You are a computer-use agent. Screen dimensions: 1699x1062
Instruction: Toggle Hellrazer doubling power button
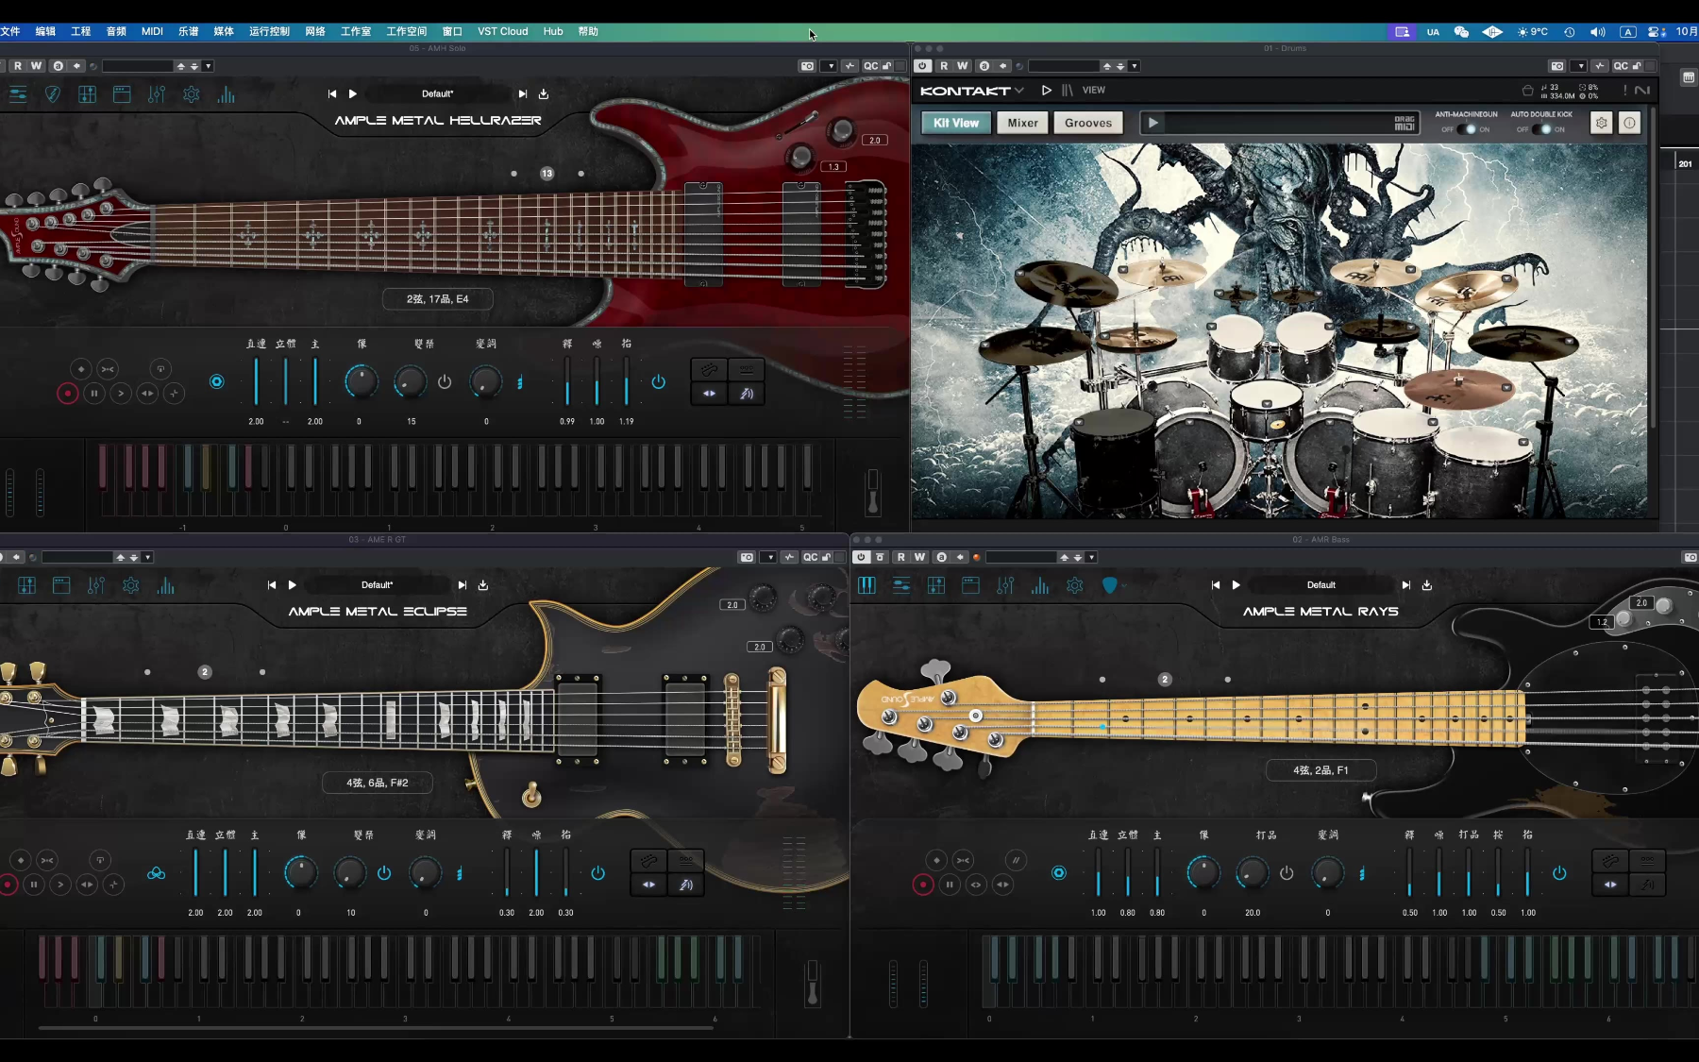445,382
